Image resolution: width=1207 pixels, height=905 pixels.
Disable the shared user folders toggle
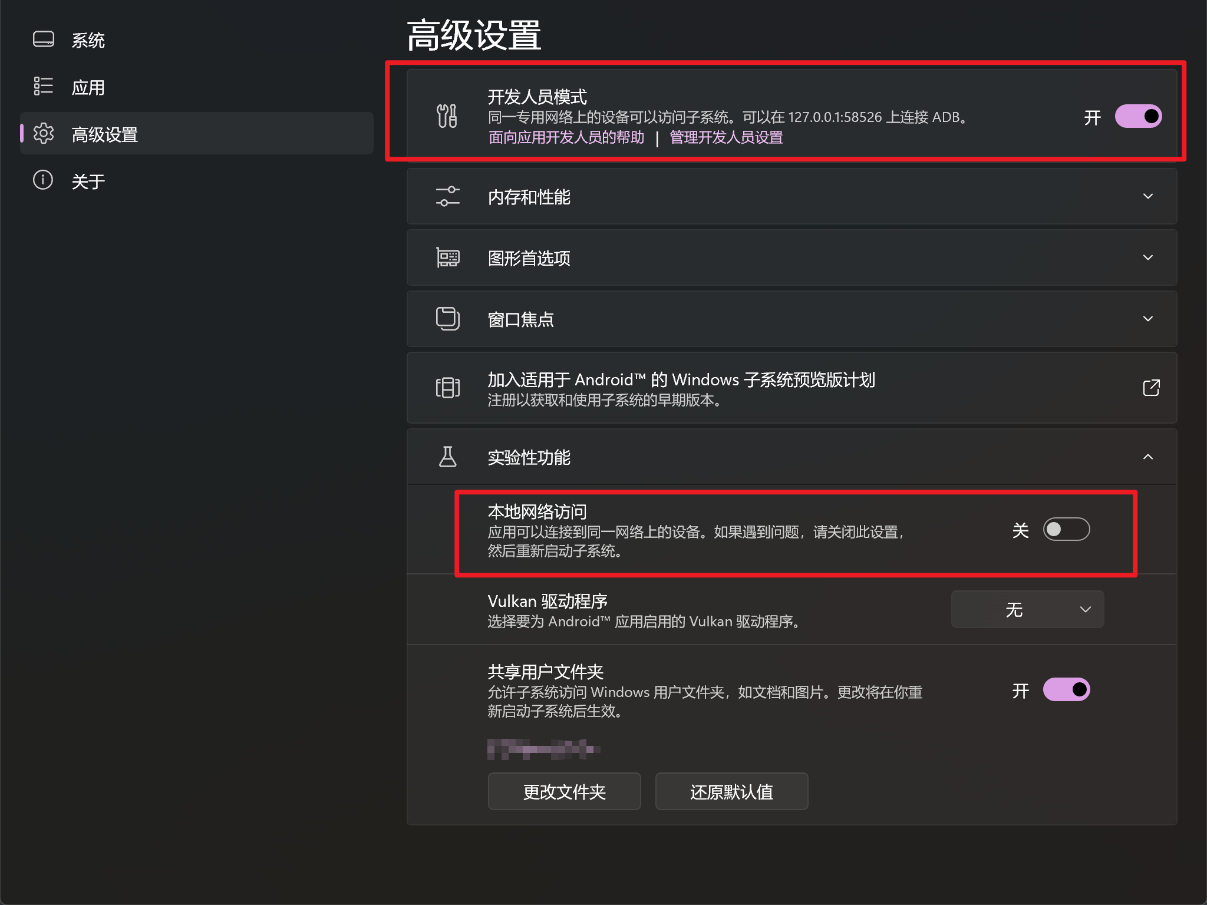(x=1066, y=689)
